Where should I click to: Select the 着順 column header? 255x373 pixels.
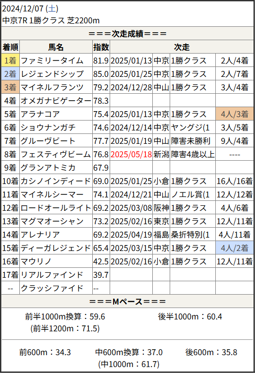[10, 47]
